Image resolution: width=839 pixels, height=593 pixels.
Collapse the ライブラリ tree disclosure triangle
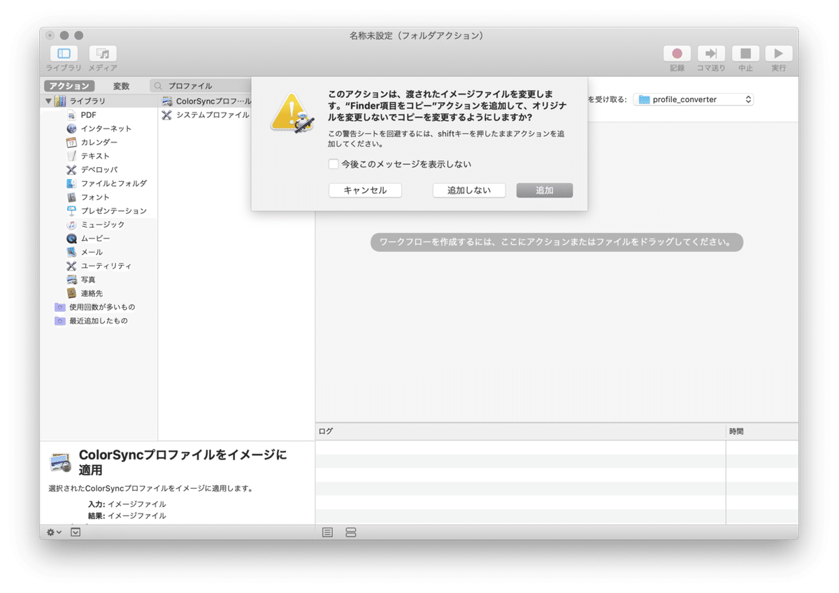click(x=48, y=101)
